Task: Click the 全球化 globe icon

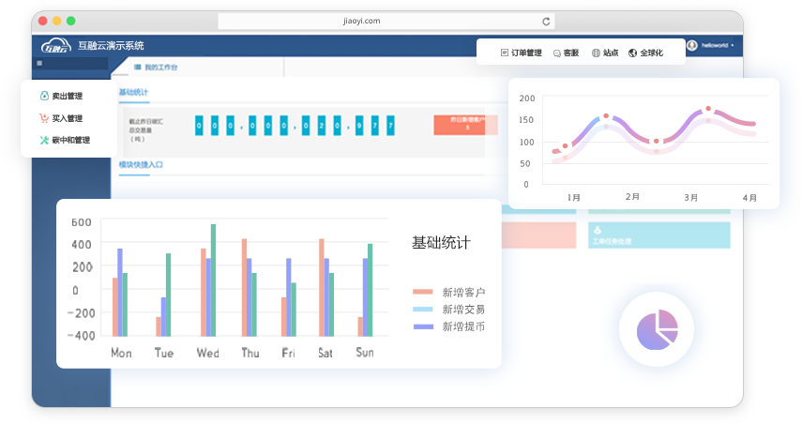Action: coord(633,53)
